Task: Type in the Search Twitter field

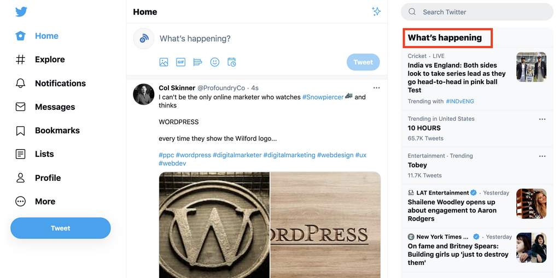Action: pos(481,12)
